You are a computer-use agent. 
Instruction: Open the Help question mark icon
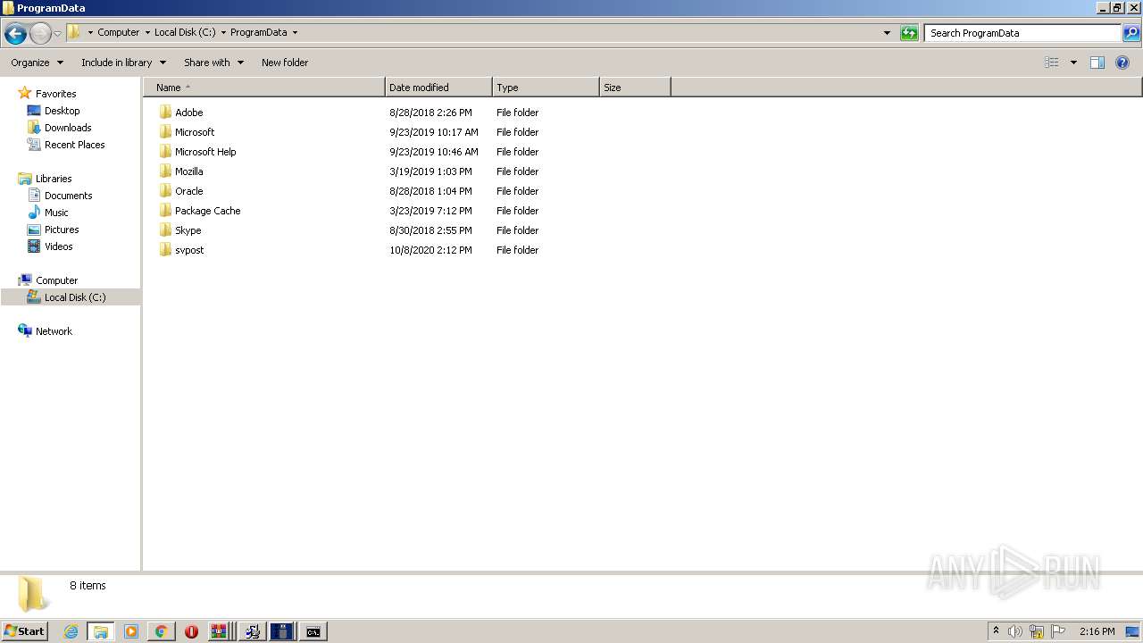tap(1122, 63)
